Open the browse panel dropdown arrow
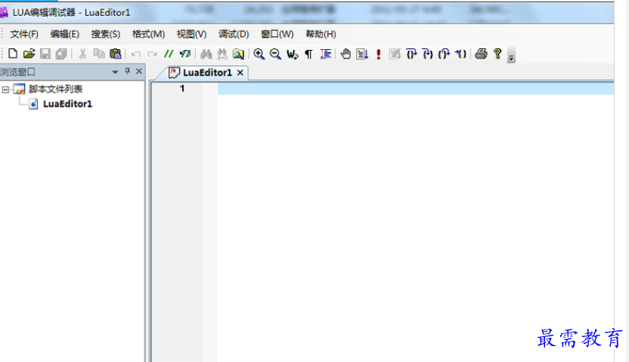Screen dimensions: 629x362 pos(115,72)
